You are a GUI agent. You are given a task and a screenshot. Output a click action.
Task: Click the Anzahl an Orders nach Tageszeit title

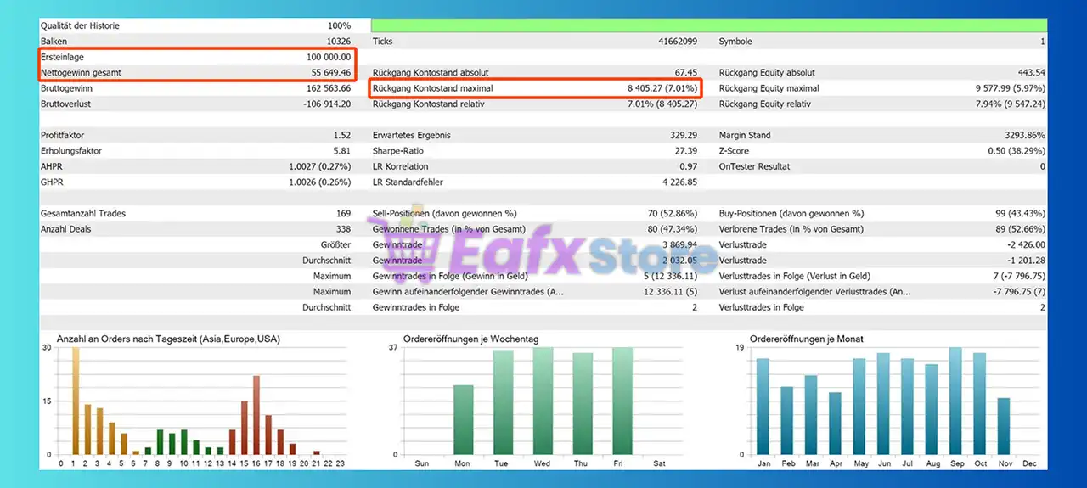point(168,339)
